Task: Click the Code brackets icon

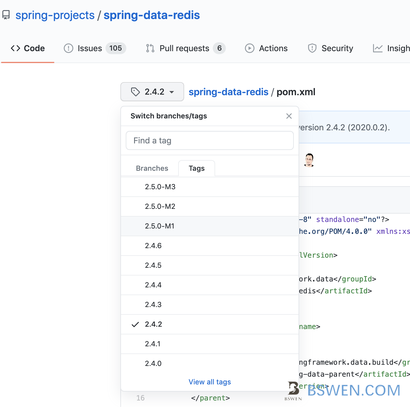Action: [15, 48]
